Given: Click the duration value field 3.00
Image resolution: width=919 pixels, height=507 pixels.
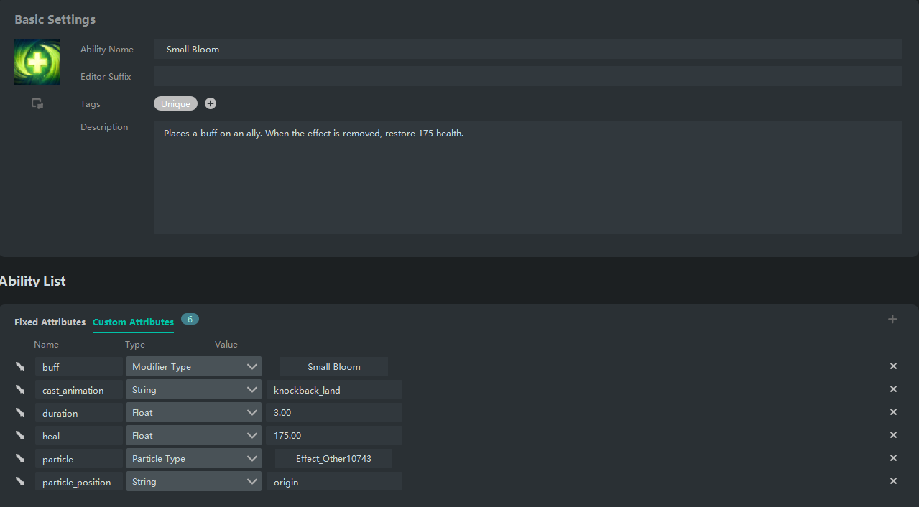Looking at the screenshot, I should click(333, 413).
